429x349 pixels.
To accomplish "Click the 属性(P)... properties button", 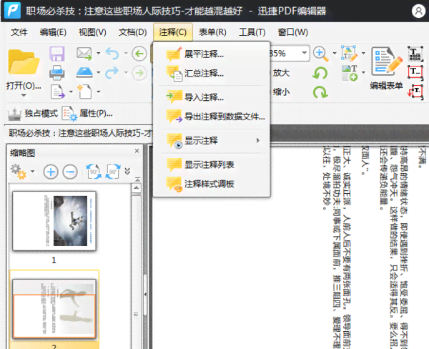I will coord(87,113).
